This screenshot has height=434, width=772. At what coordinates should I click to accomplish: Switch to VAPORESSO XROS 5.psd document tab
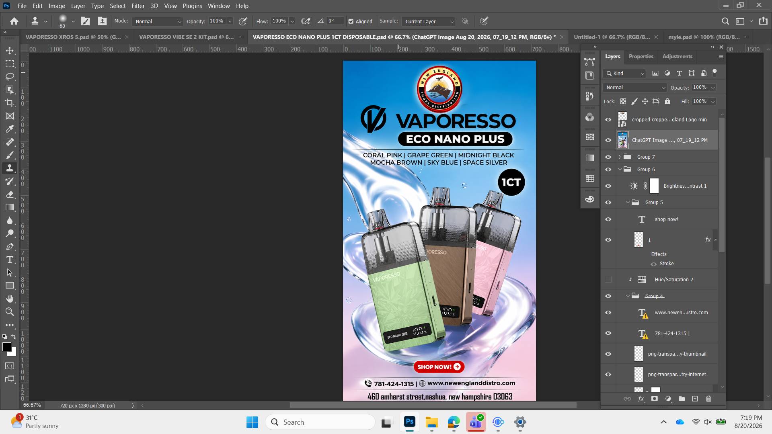73,37
